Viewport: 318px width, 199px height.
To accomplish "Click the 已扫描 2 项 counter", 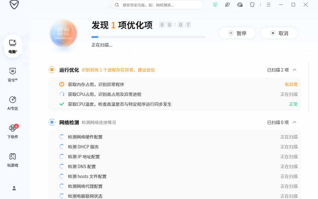I will pyautogui.click(x=278, y=70).
